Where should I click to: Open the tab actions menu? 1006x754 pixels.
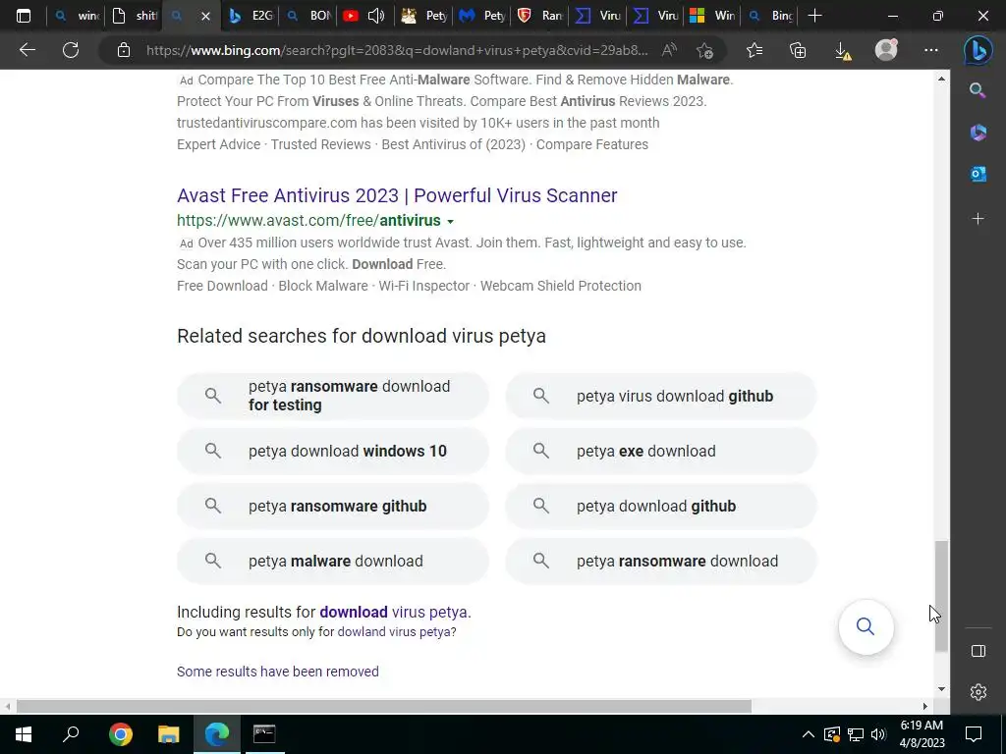(x=24, y=16)
